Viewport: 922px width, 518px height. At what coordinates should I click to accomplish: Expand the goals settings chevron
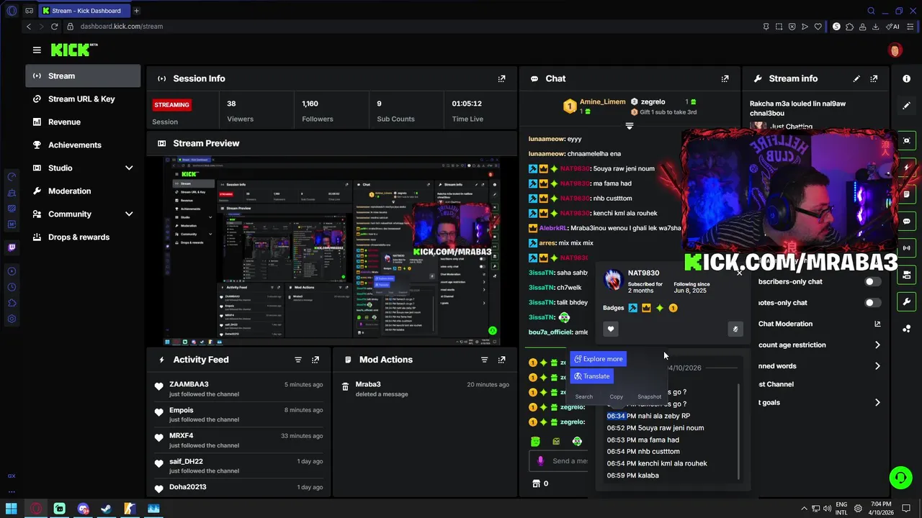point(877,403)
